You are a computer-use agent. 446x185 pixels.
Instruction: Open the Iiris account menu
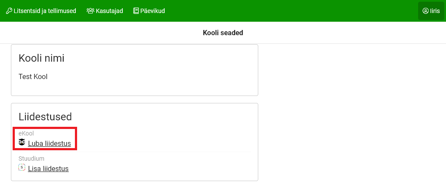tap(431, 11)
